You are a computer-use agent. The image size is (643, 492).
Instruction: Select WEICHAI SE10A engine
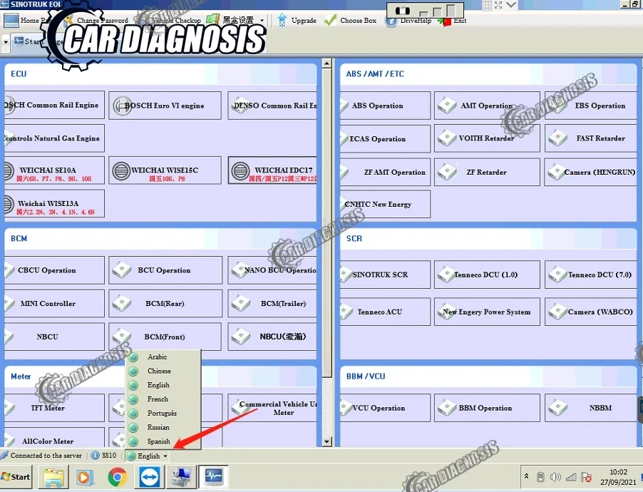coord(54,170)
